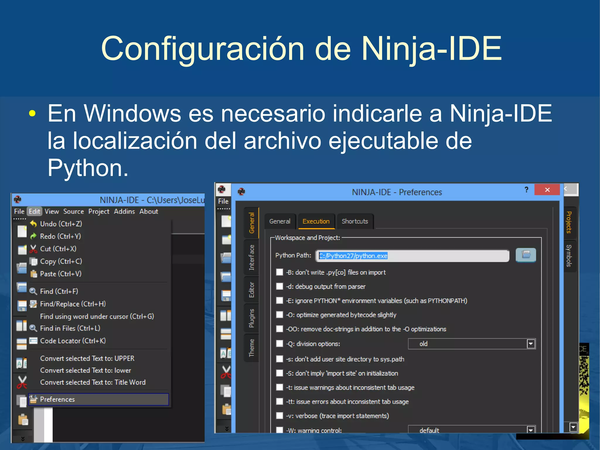The width and height of the screenshot is (600, 450).
Task: Click the Find in Files magnifier icon
Action: click(x=33, y=328)
